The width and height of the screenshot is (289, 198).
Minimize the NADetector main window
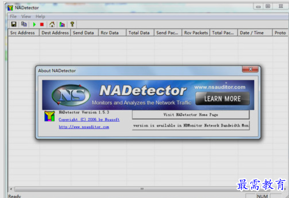click(258, 7)
